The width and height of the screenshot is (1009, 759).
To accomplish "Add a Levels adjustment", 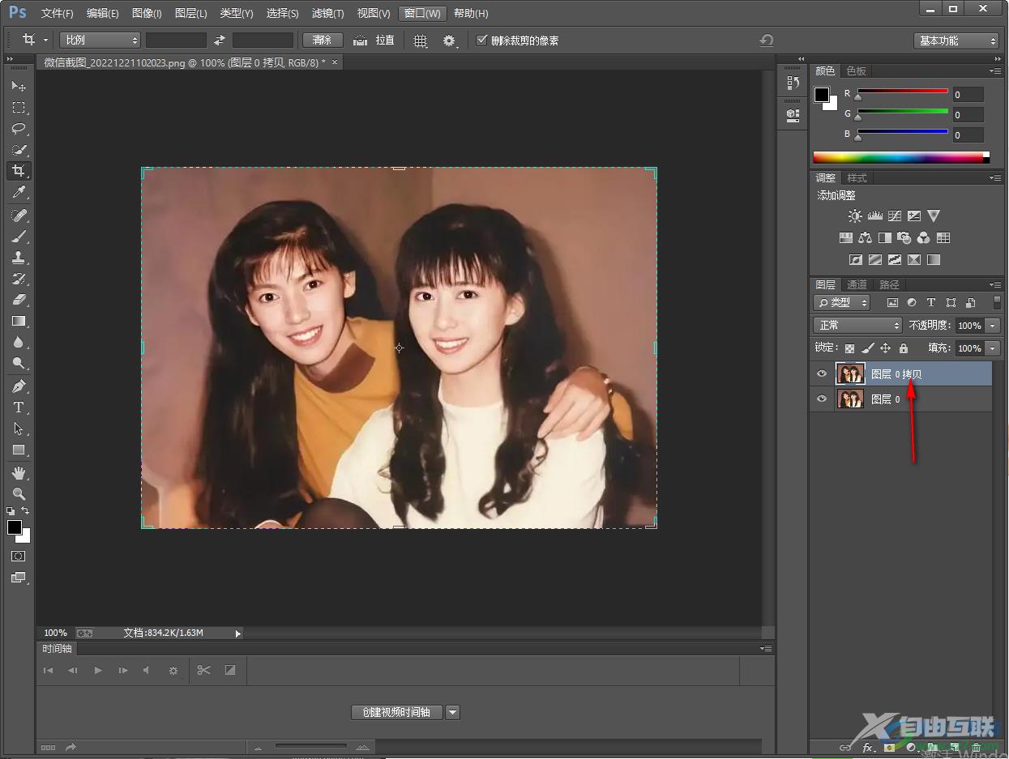I will click(874, 215).
